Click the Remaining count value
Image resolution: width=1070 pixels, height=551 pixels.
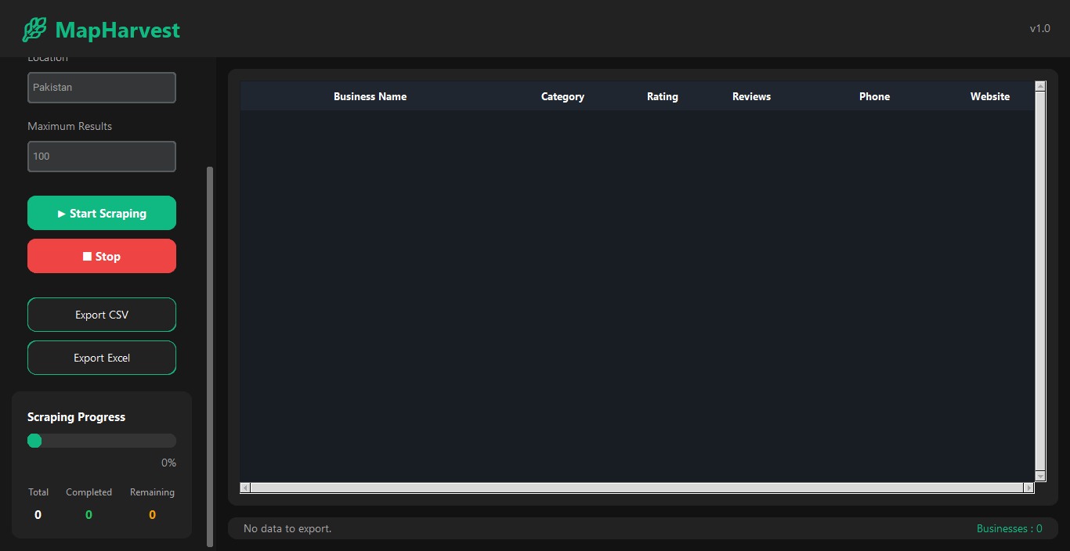point(152,514)
